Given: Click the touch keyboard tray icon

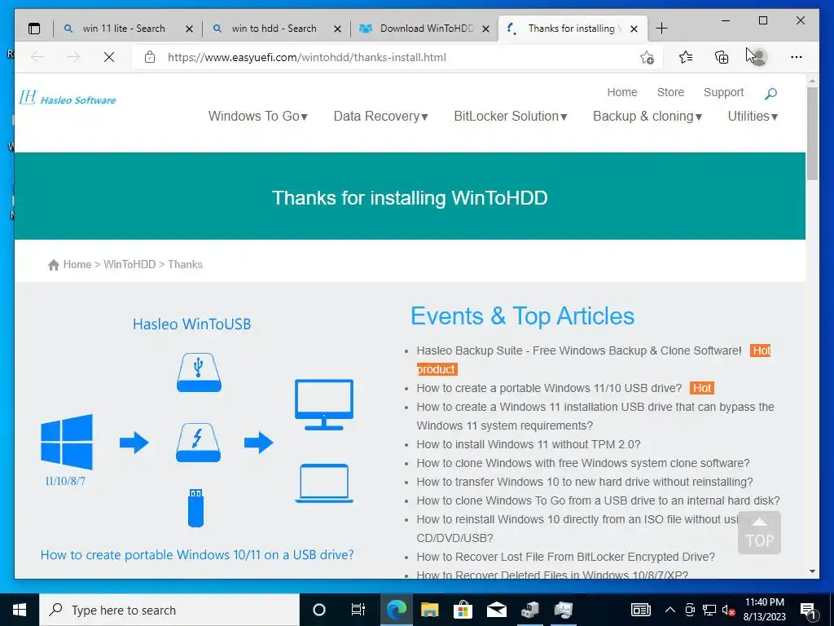Looking at the screenshot, I should coord(640,610).
